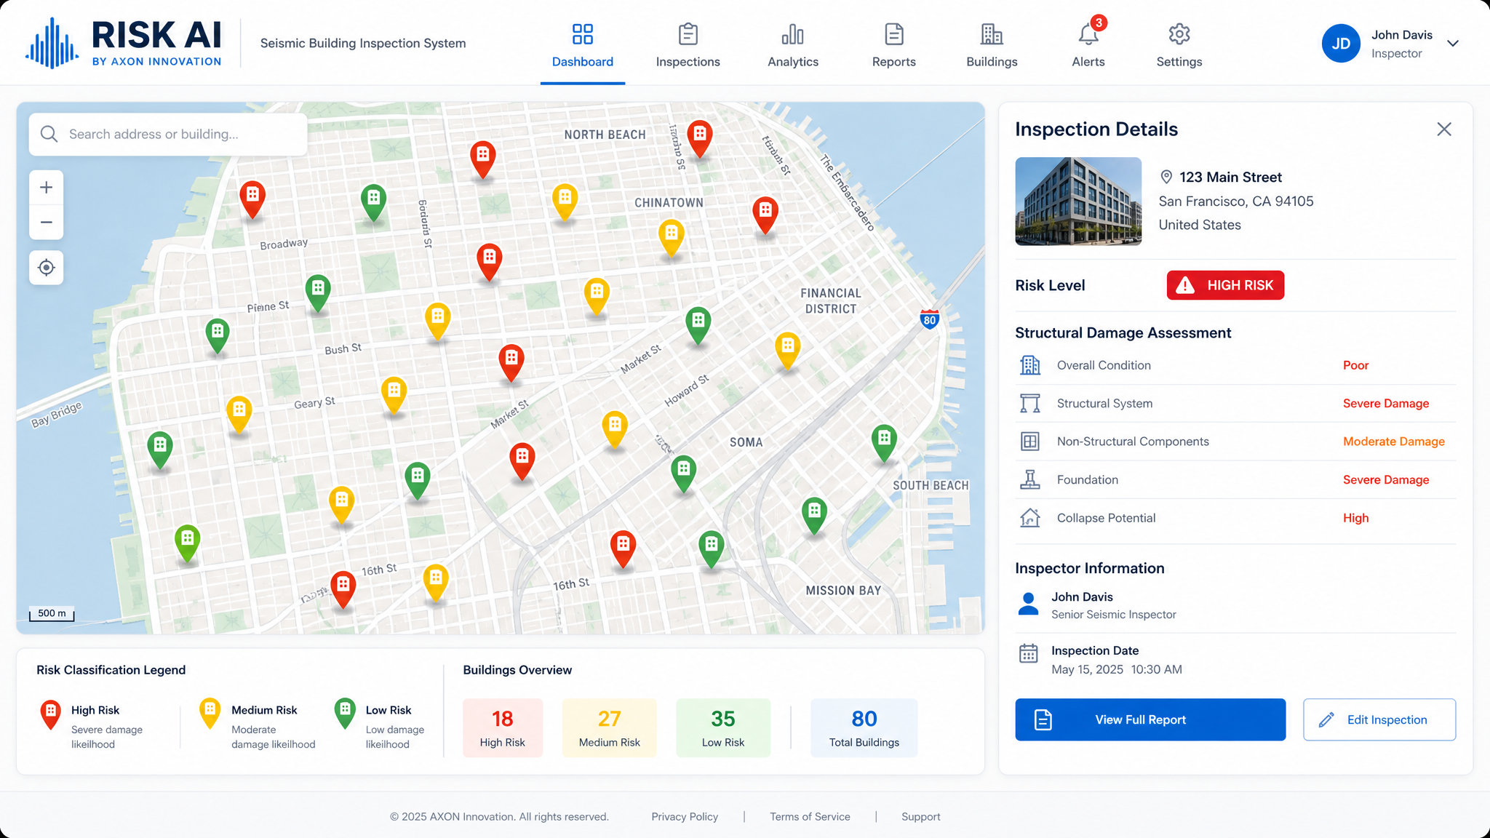Screen dimensions: 1490x838
Task: Click the Non-Structural Components icon
Action: pos(1029,442)
